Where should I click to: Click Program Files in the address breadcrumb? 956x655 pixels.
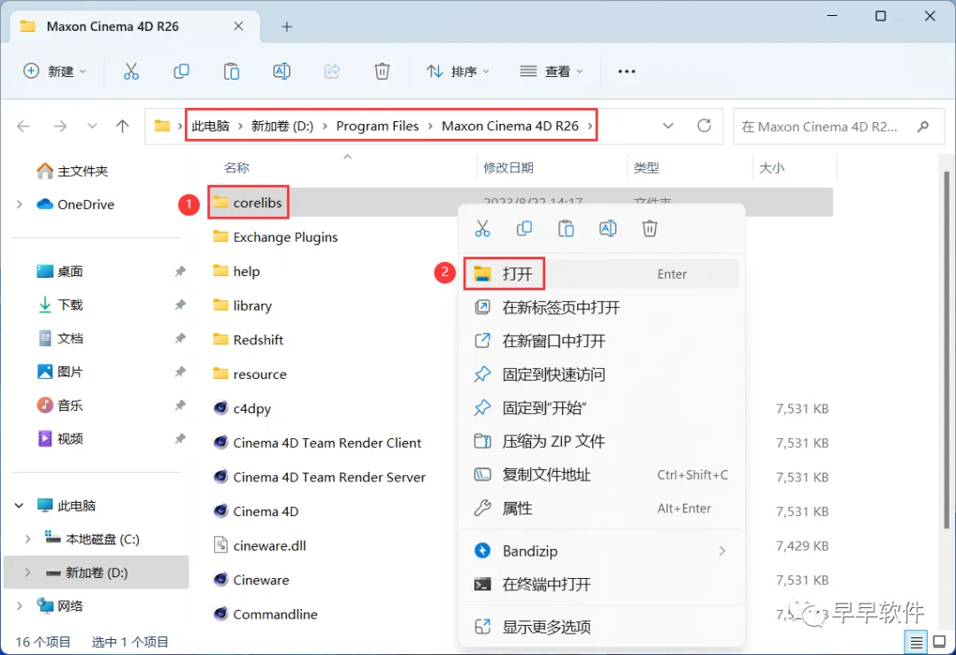[377, 127]
